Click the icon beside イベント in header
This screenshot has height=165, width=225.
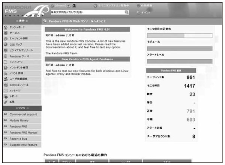(x=138, y=12)
